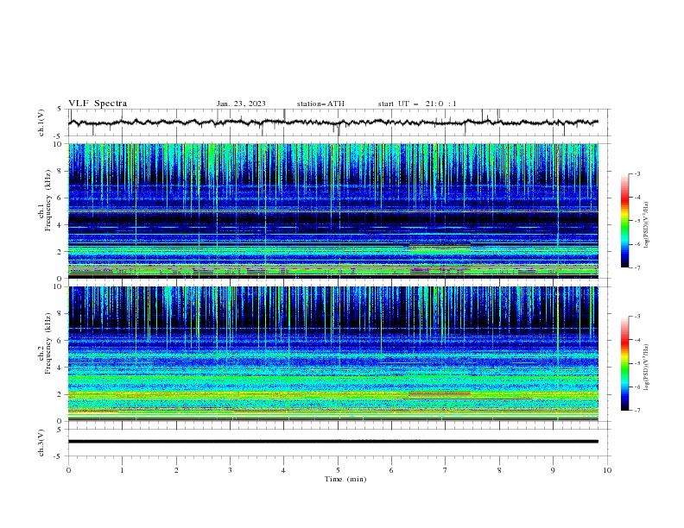Select the date text "Jan. 23, 2023"

[x=241, y=104]
